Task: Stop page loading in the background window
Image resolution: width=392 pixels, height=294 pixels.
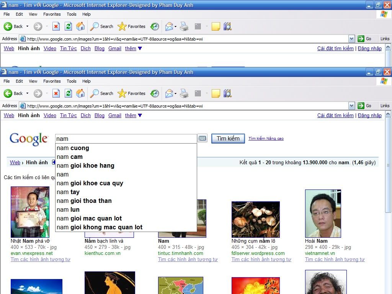Action: (56, 26)
